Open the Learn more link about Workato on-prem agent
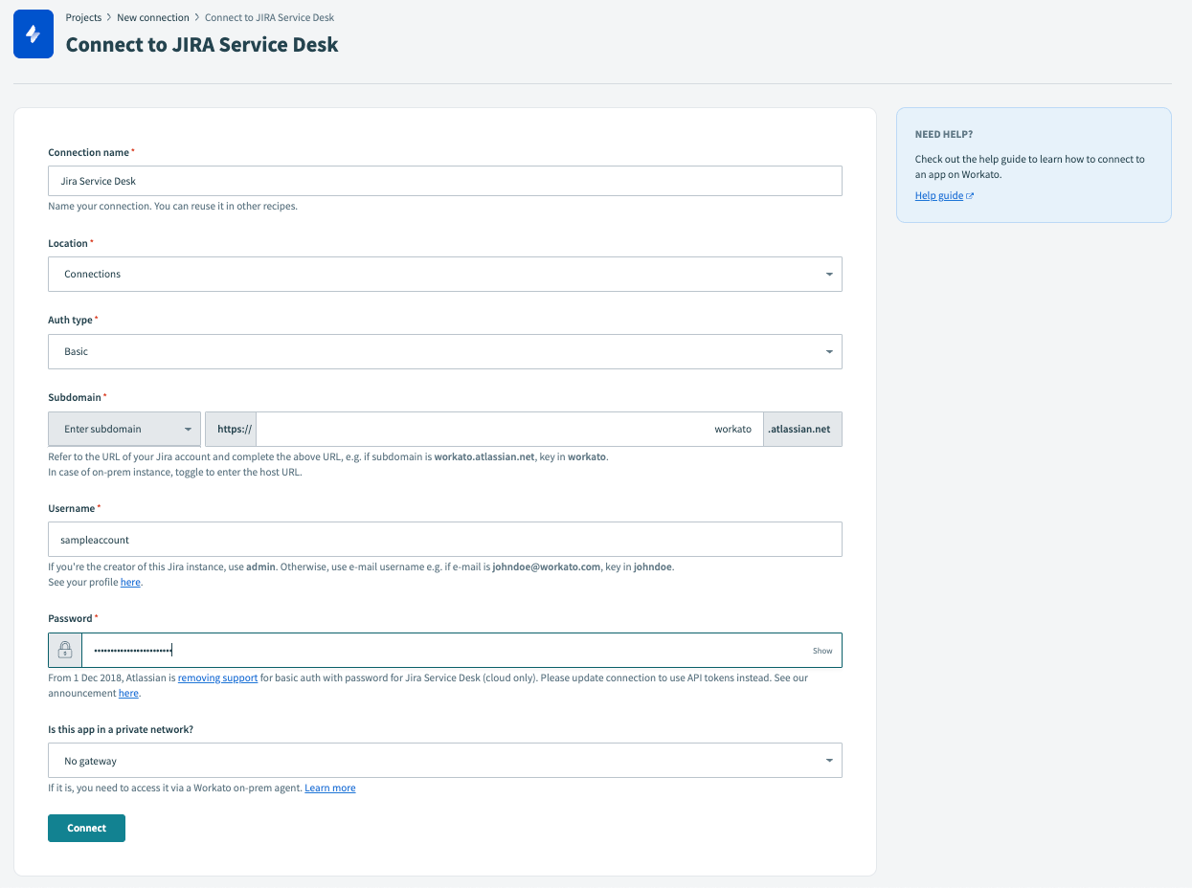This screenshot has height=888, width=1192. 329,788
